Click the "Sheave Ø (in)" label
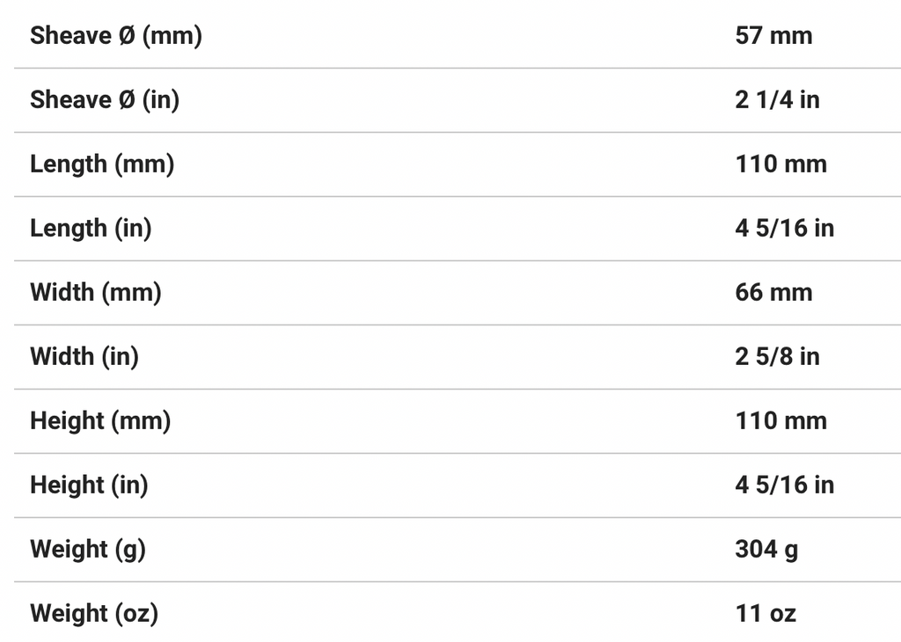This screenshot has height=642, width=901. pos(105,100)
